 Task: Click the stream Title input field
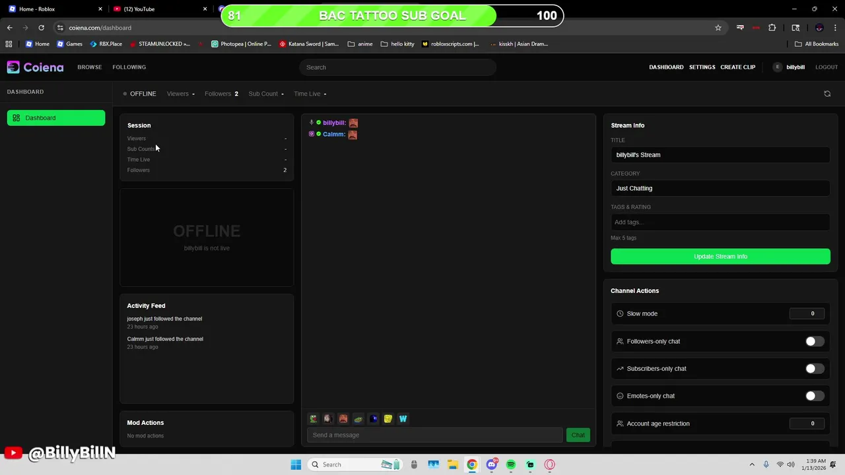point(720,155)
